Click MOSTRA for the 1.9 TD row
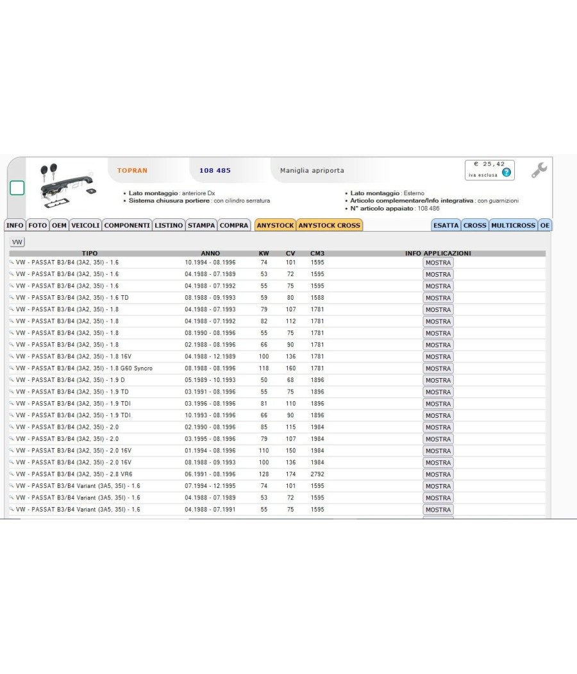577x674 pixels. click(x=438, y=392)
